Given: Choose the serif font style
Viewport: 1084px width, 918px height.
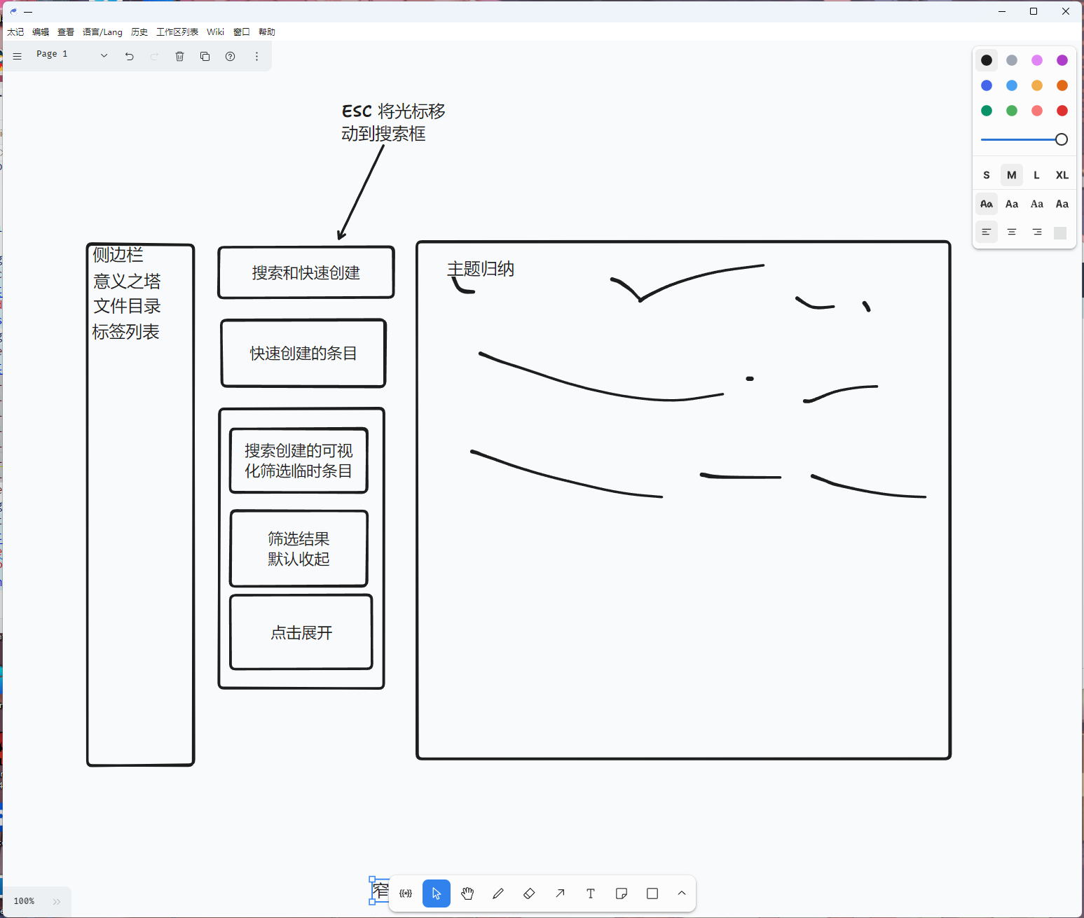Looking at the screenshot, I should point(1037,204).
